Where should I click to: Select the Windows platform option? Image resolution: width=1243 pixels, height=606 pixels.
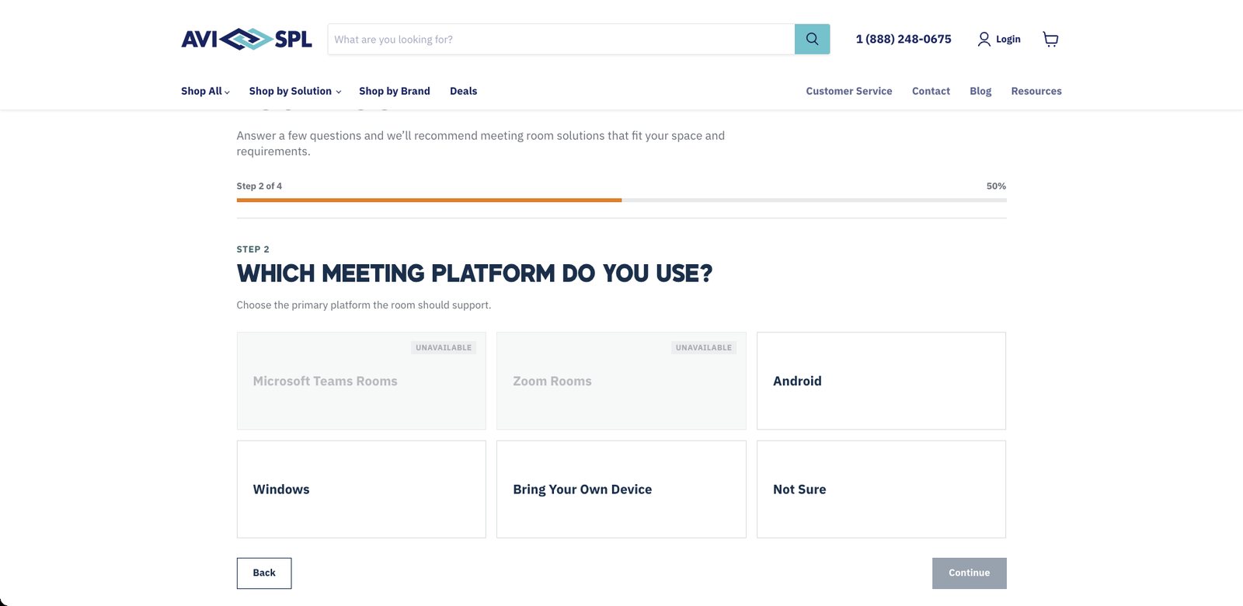click(x=361, y=489)
